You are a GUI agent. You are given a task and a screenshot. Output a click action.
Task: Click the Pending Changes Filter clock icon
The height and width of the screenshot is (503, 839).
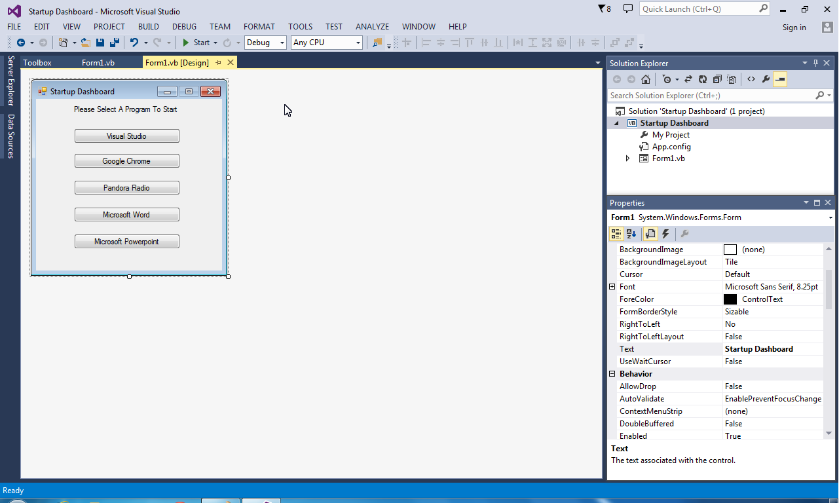[667, 79]
